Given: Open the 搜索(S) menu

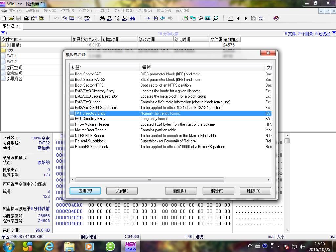Looking at the screenshot, I should [50, 10].
